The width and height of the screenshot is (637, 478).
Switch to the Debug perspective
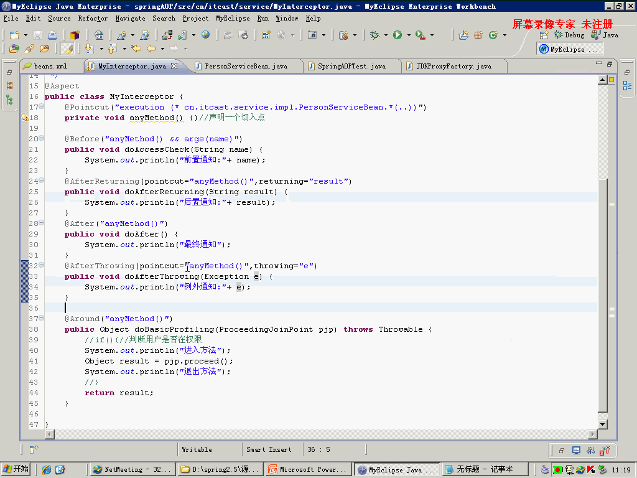coord(569,35)
